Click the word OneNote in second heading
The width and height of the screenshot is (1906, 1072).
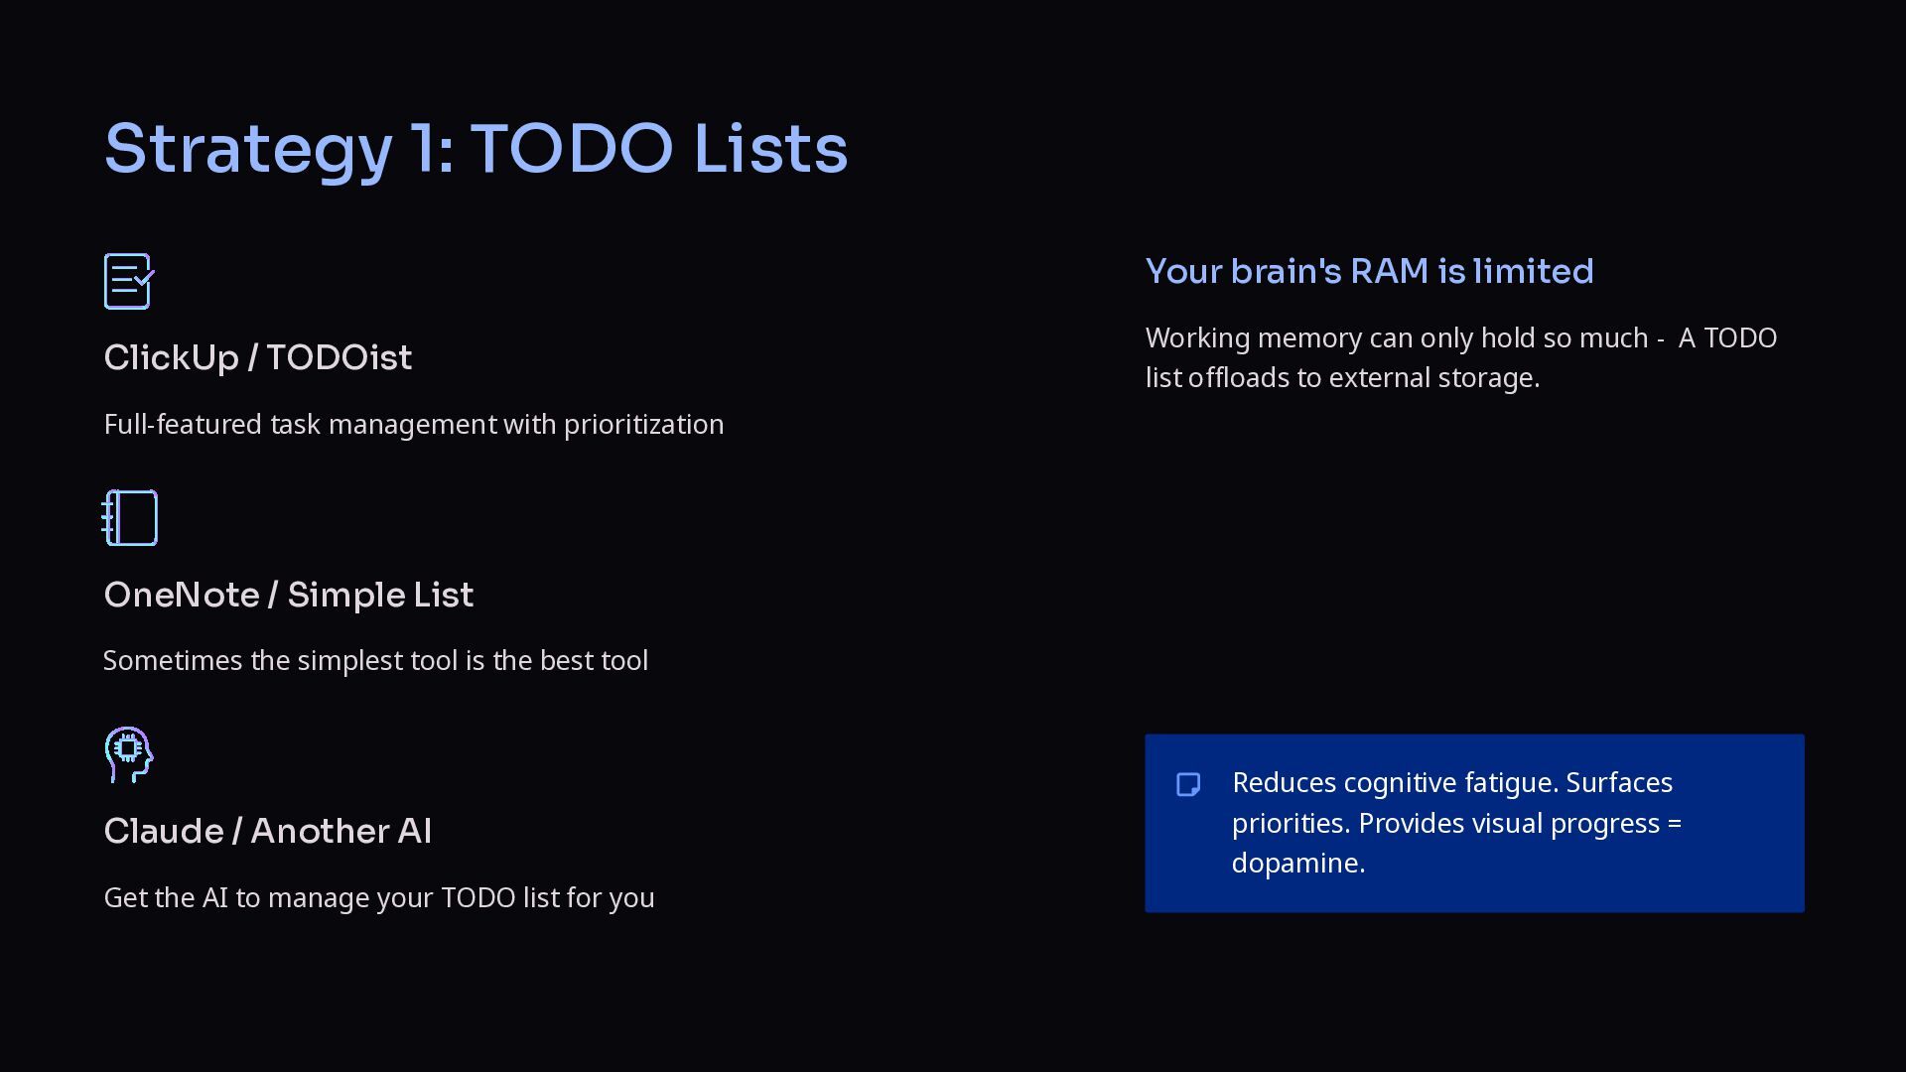tap(182, 595)
